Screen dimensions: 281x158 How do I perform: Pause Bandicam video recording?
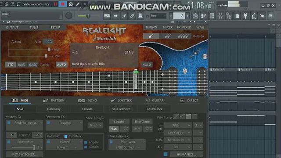[55, 4]
